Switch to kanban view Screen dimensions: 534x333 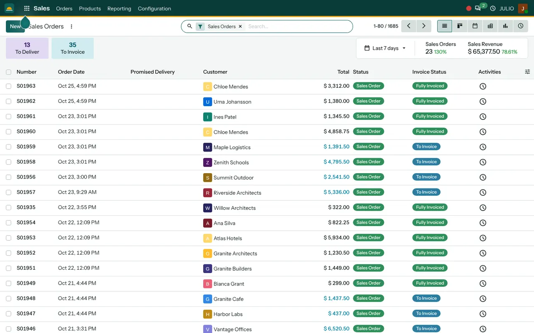pos(460,26)
